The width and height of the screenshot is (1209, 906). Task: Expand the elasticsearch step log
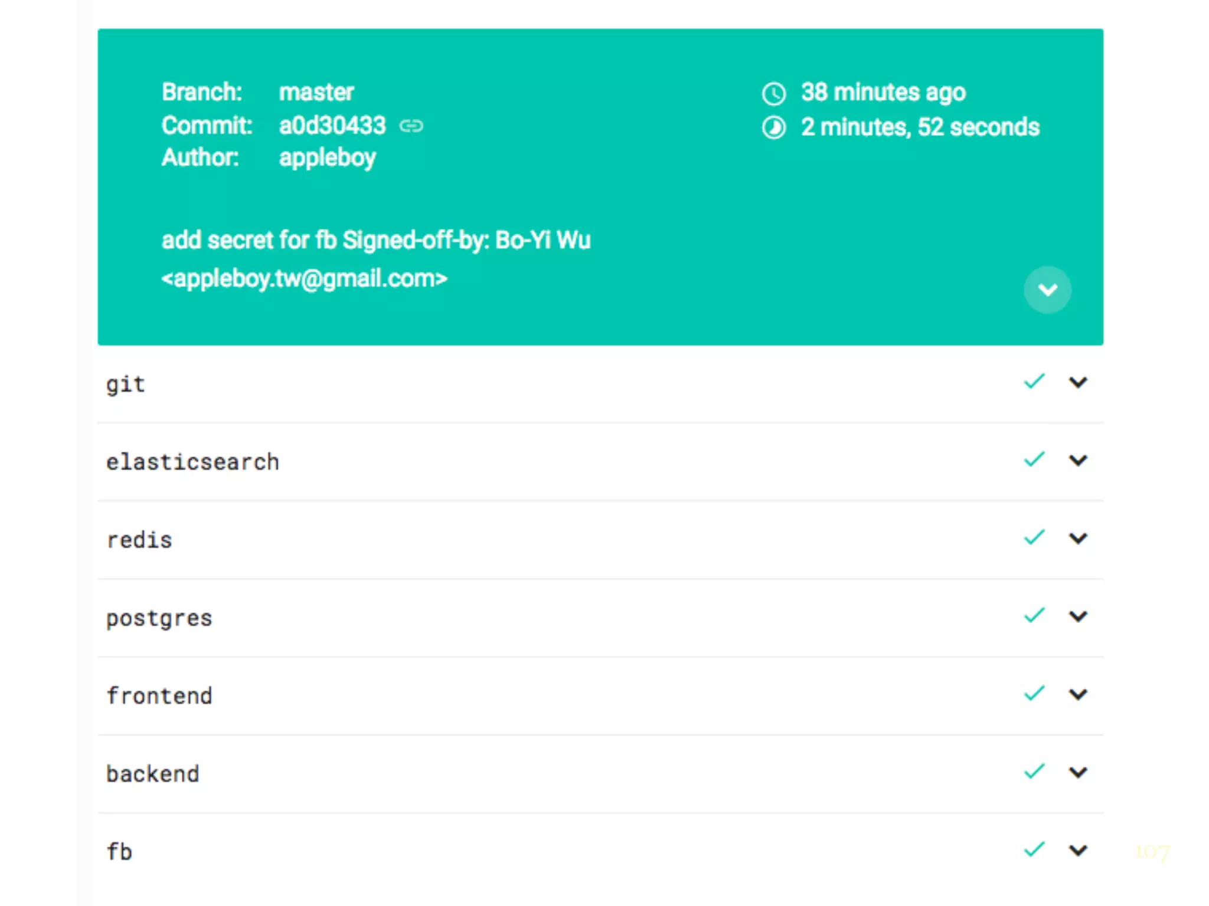point(1078,460)
